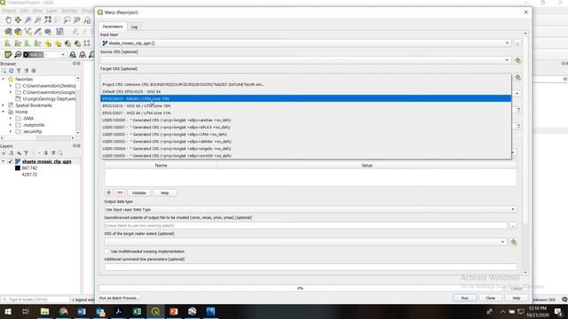This screenshot has width=568, height=319.
Task: Click the Collapse All icon in Browser panel
Action: (x=26, y=71)
